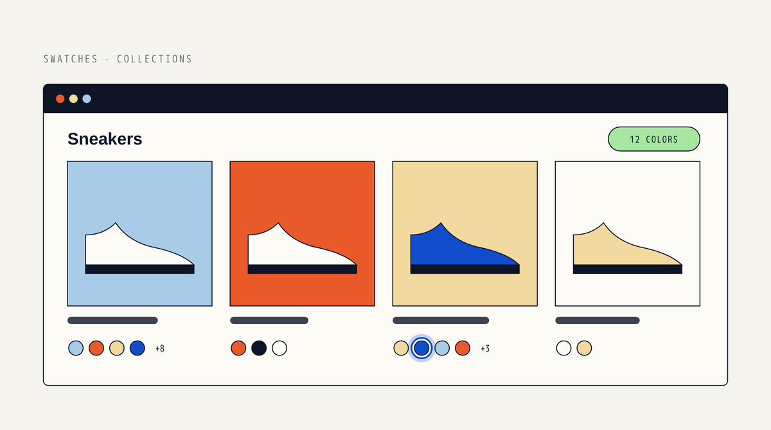Click the Sneakers heading
This screenshot has width=771, height=430.
click(105, 139)
